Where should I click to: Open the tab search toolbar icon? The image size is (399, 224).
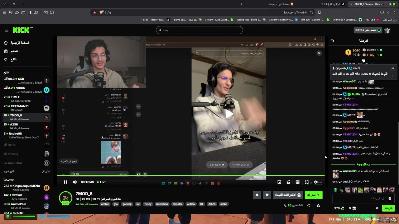pos(46,12)
